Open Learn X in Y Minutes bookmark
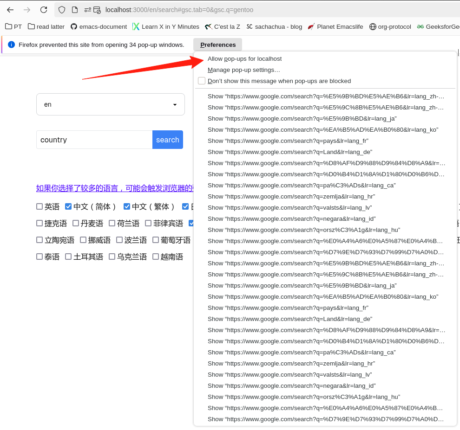This screenshot has height=430, width=460. click(165, 26)
